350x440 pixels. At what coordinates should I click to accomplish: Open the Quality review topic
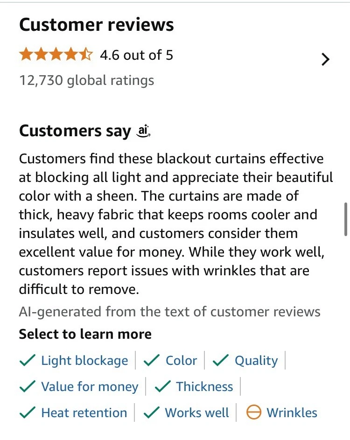point(256,361)
